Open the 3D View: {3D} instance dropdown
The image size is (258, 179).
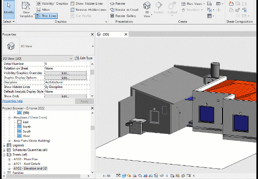click(37, 58)
